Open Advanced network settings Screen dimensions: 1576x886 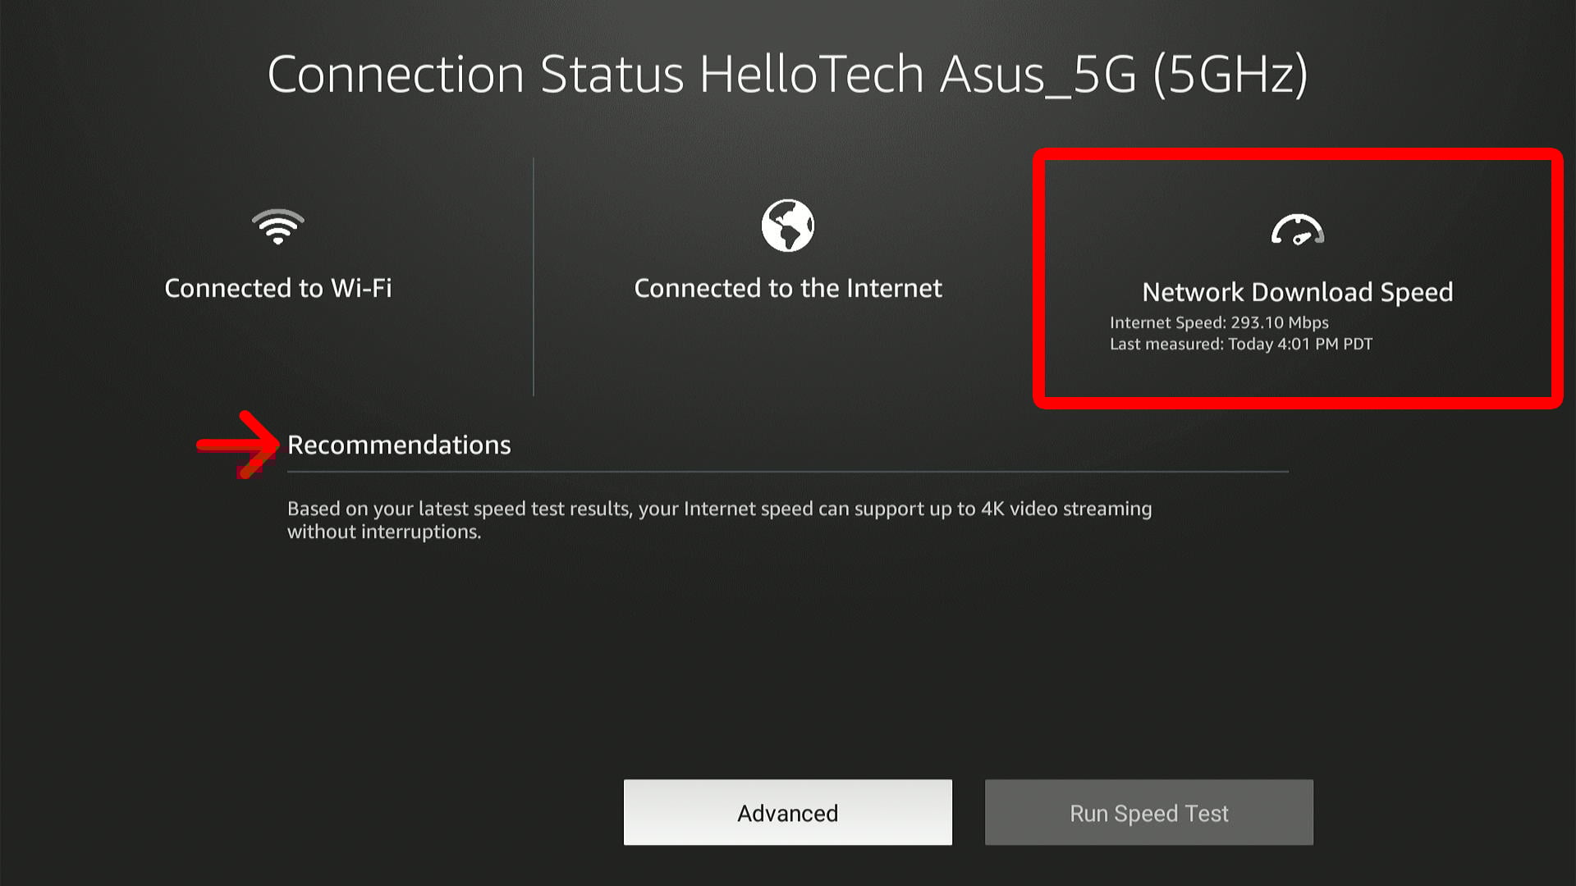786,812
